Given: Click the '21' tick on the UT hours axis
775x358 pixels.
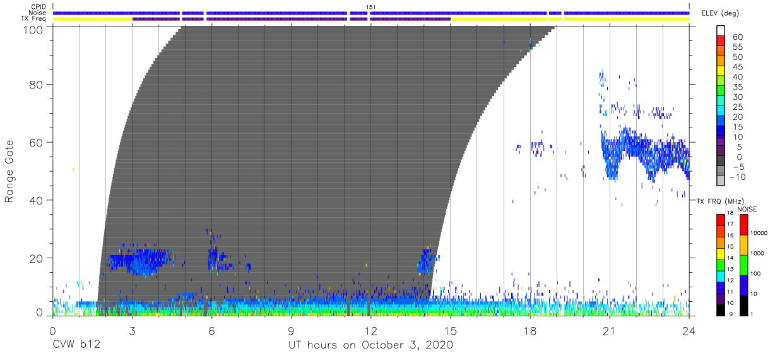Looking at the screenshot, I should [x=610, y=330].
